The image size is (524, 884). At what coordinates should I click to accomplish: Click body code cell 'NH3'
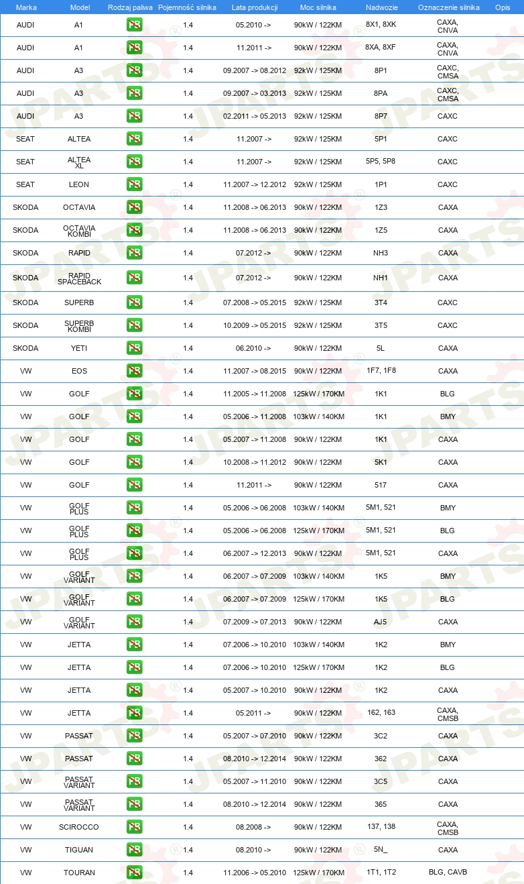pyautogui.click(x=381, y=253)
